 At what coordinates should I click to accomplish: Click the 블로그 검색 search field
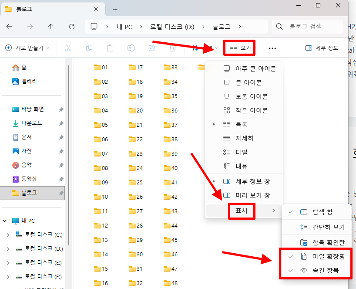tap(307, 27)
